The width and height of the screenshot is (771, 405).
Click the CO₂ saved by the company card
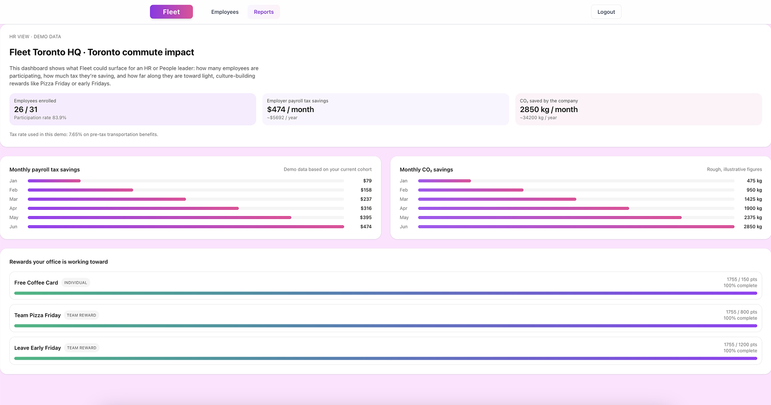tap(638, 109)
